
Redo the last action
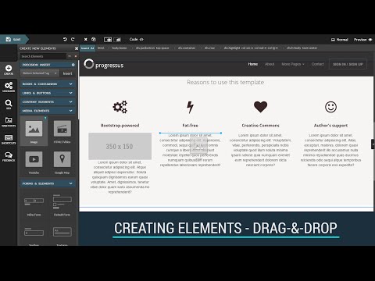point(73,39)
